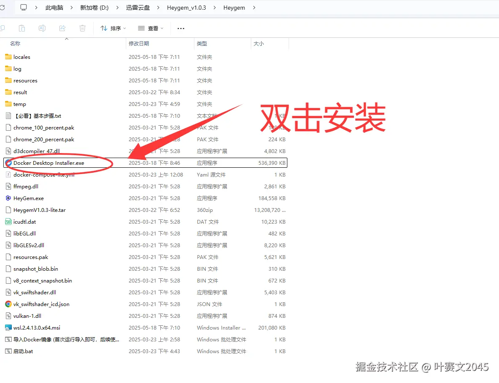
Task: Click the HeygemV1.0.3-lite.tar file icon
Action: 8,210
